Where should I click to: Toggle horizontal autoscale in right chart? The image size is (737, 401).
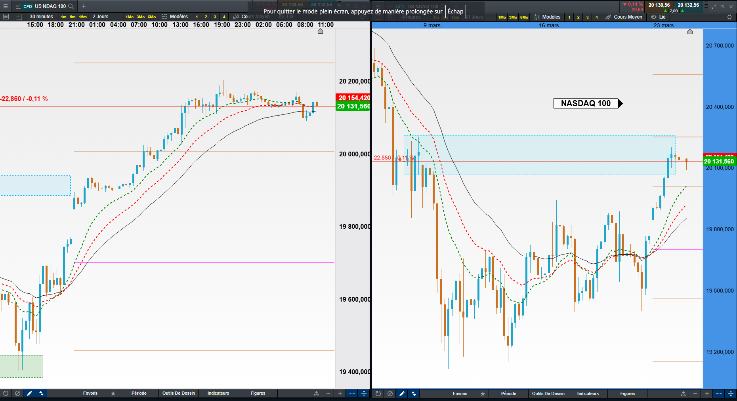point(719,393)
